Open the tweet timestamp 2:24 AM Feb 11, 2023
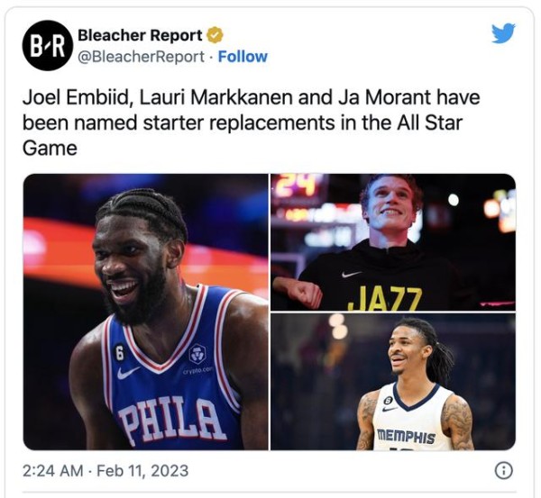This screenshot has width=541, height=498. point(105,471)
